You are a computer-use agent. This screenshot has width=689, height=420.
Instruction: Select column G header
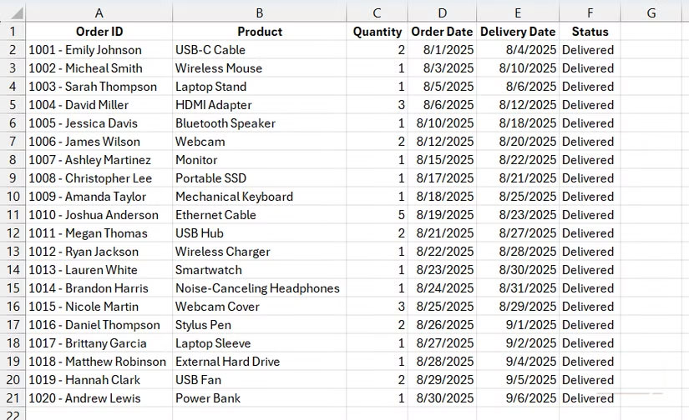(x=651, y=12)
